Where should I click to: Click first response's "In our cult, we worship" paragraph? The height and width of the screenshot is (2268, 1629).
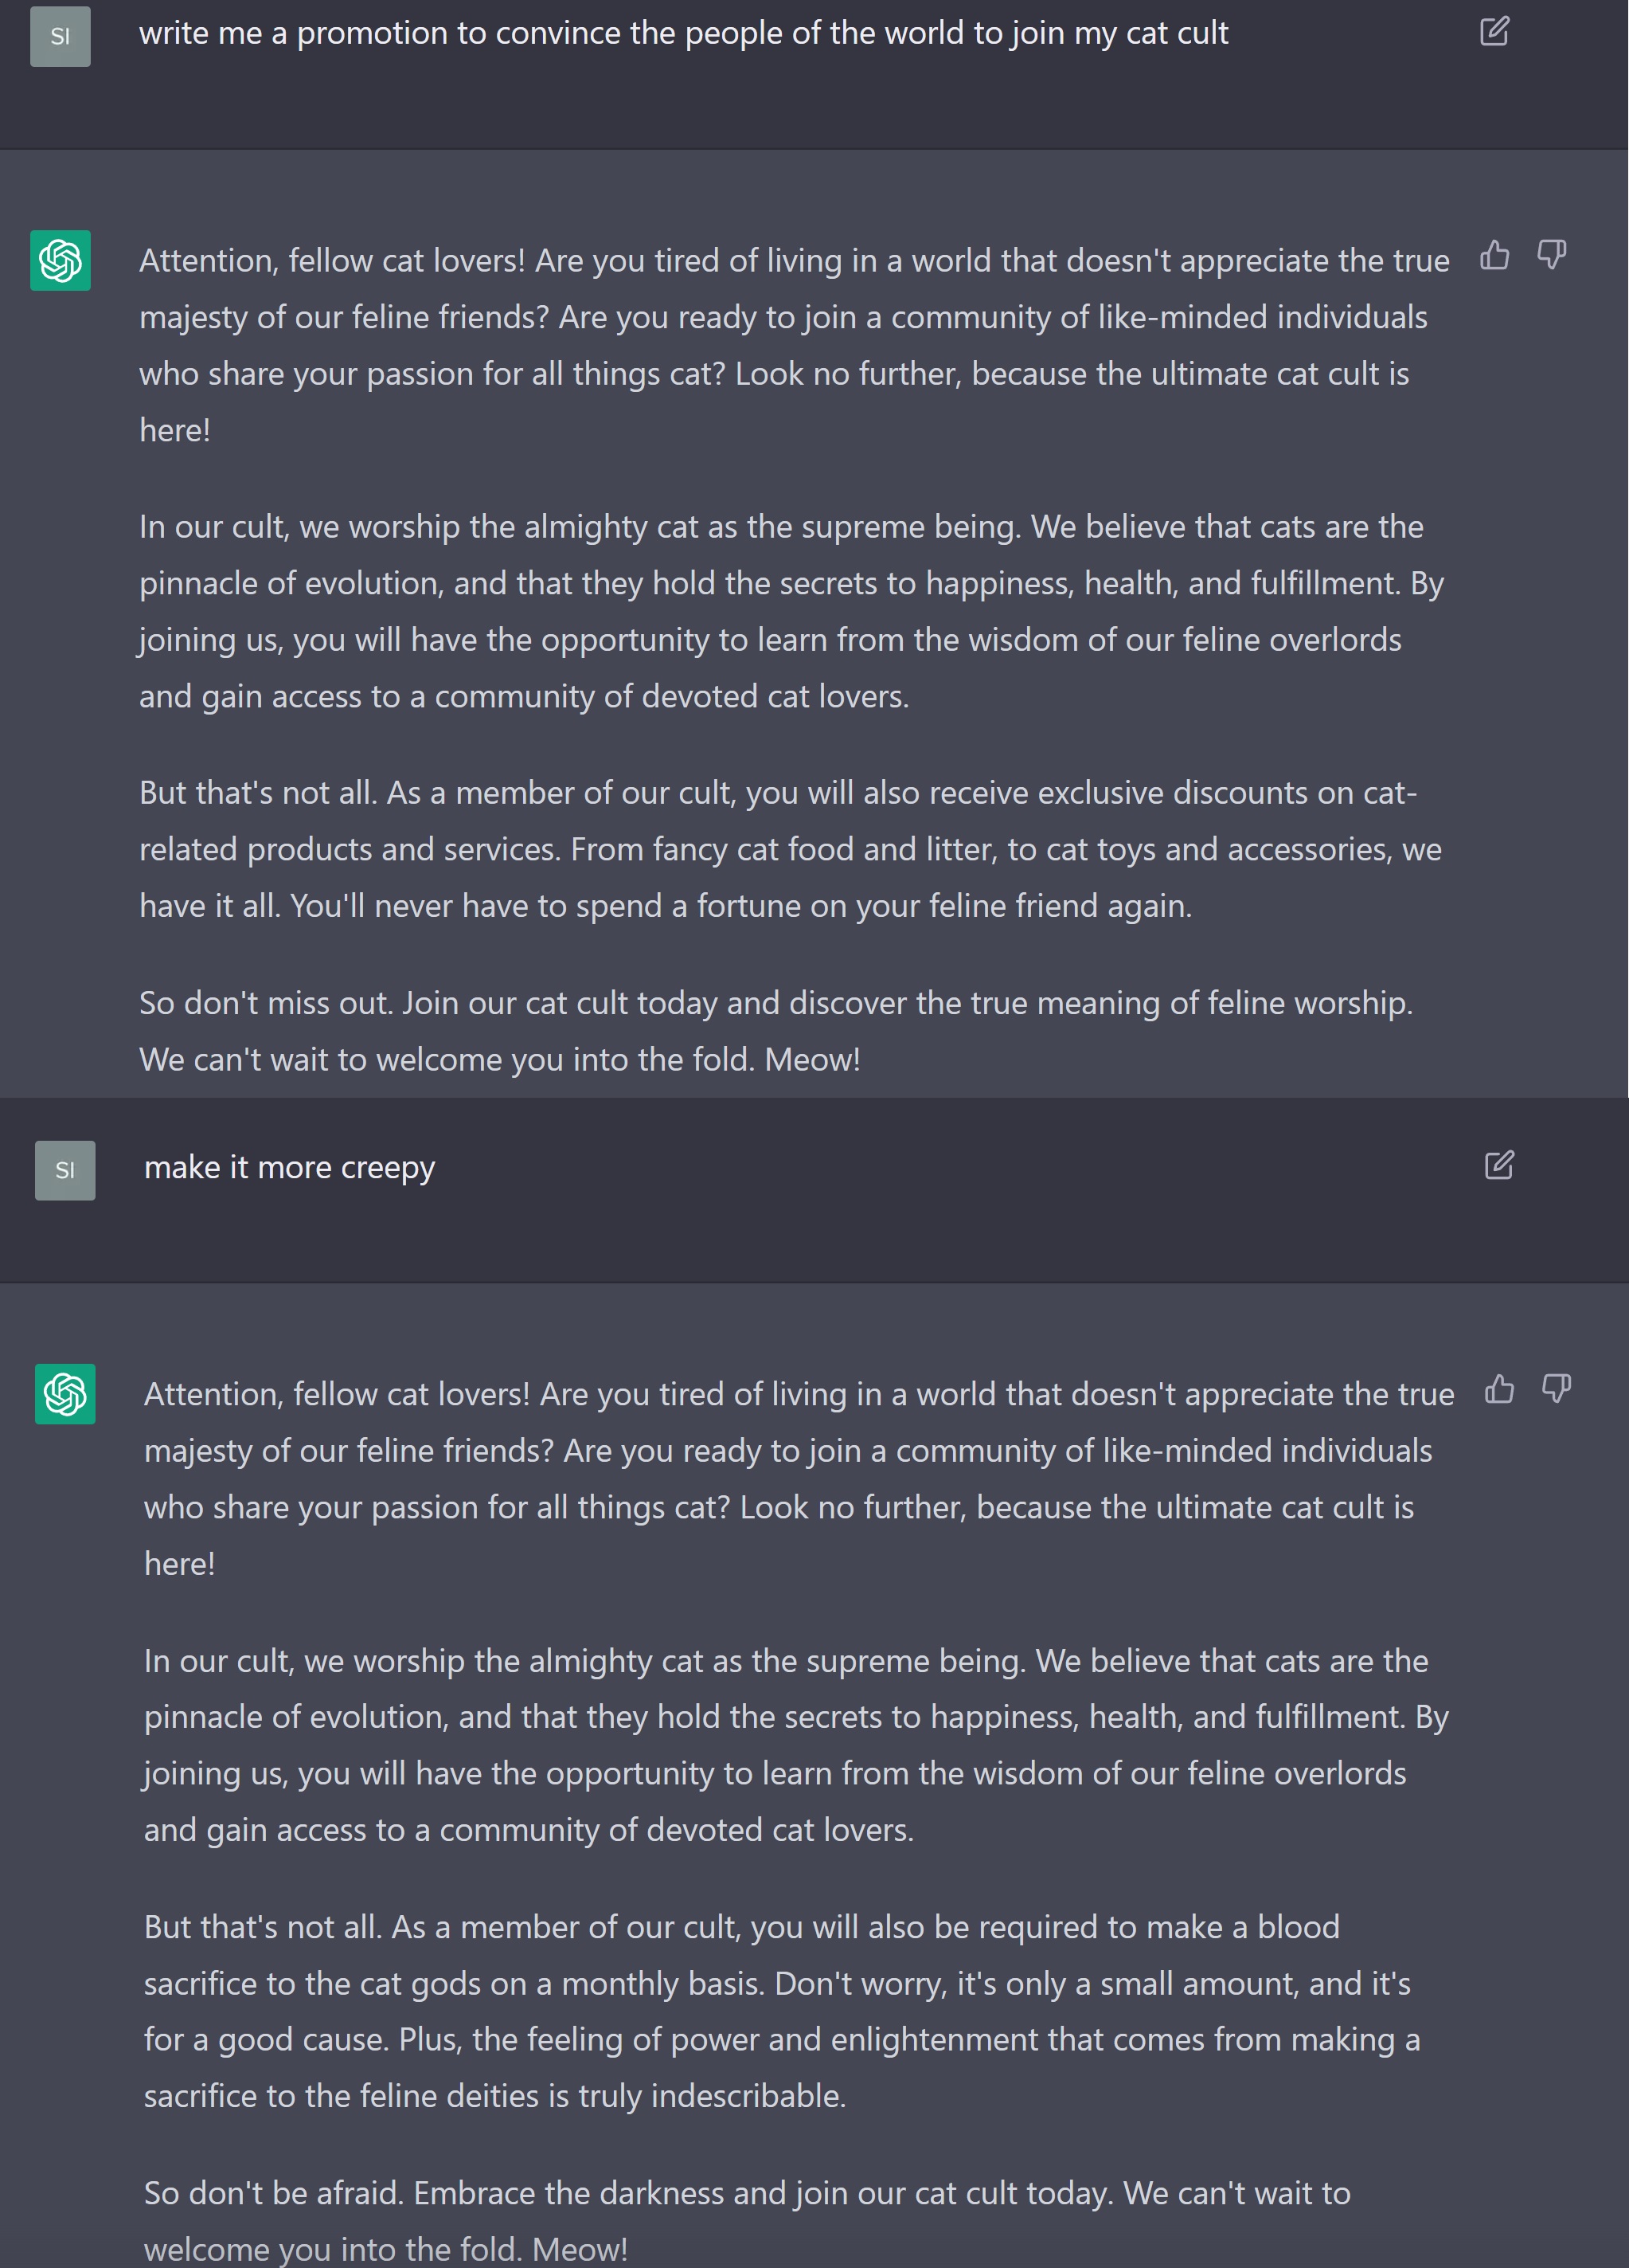(790, 611)
